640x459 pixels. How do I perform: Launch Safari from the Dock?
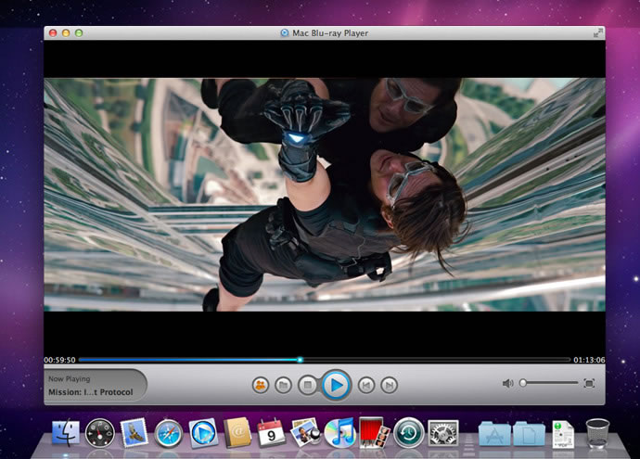coord(169,432)
